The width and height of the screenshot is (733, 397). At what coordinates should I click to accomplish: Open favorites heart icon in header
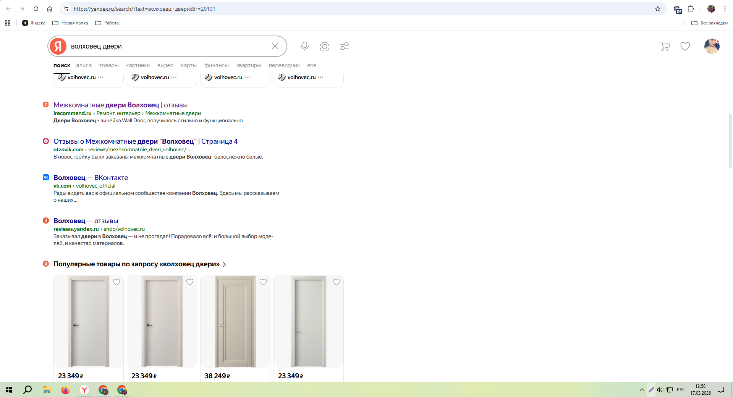[685, 46]
